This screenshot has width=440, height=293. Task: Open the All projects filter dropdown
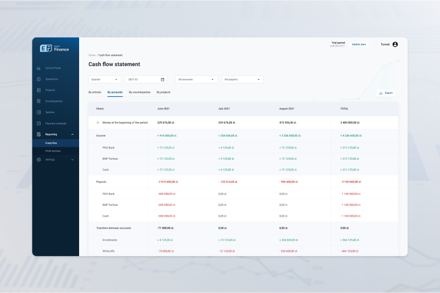pos(242,80)
